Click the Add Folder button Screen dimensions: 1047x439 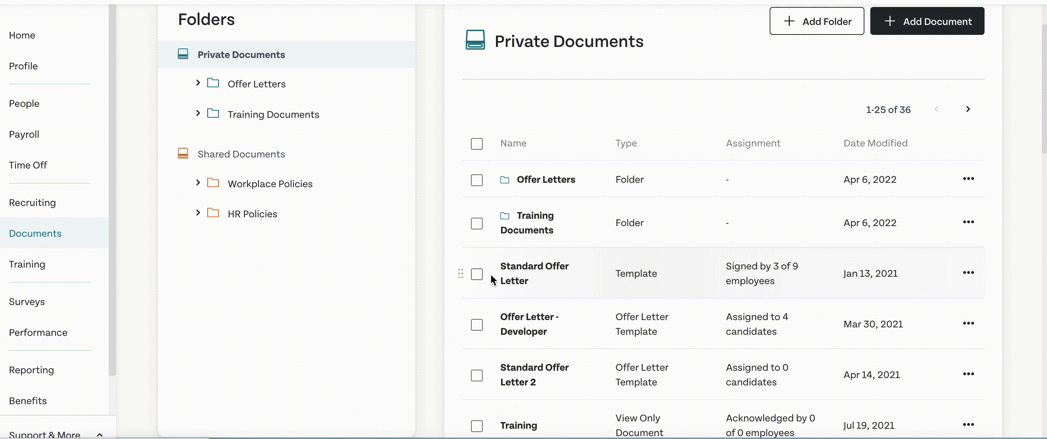(x=817, y=21)
